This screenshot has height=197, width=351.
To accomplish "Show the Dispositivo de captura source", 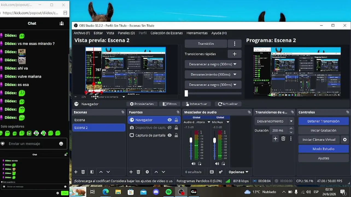I will pos(169,128).
